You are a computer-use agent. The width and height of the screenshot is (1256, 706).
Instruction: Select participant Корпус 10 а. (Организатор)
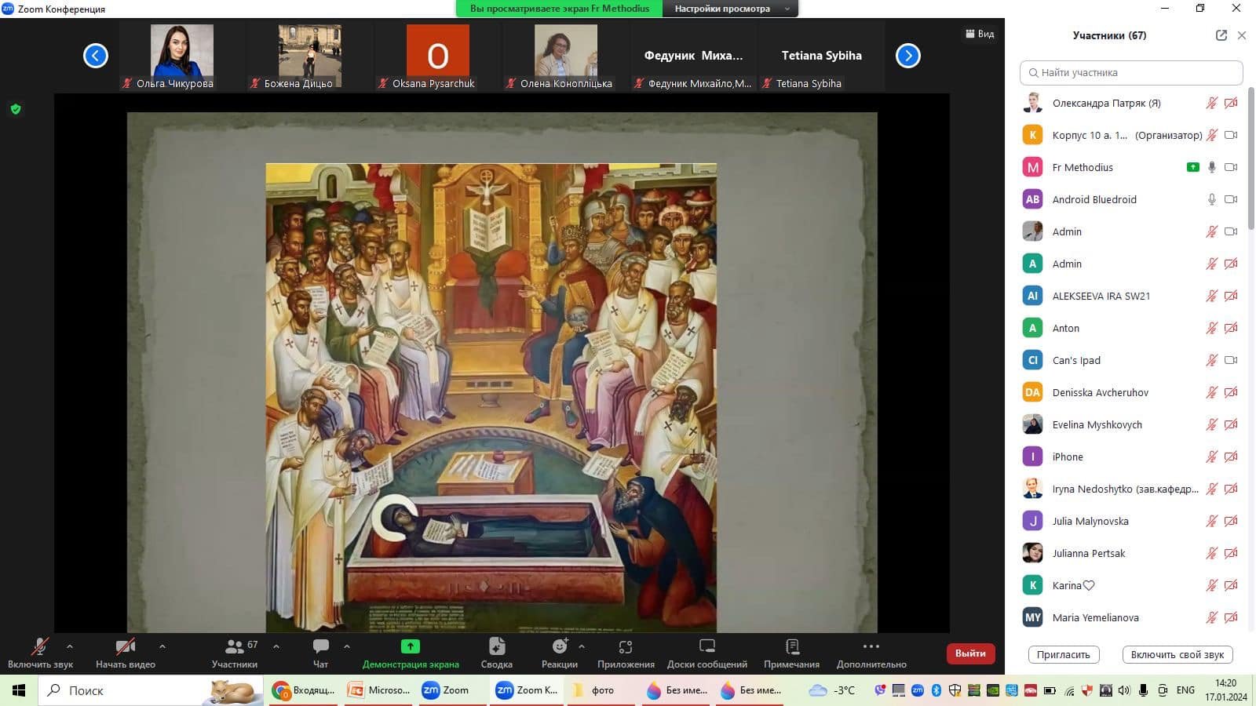[1131, 135]
